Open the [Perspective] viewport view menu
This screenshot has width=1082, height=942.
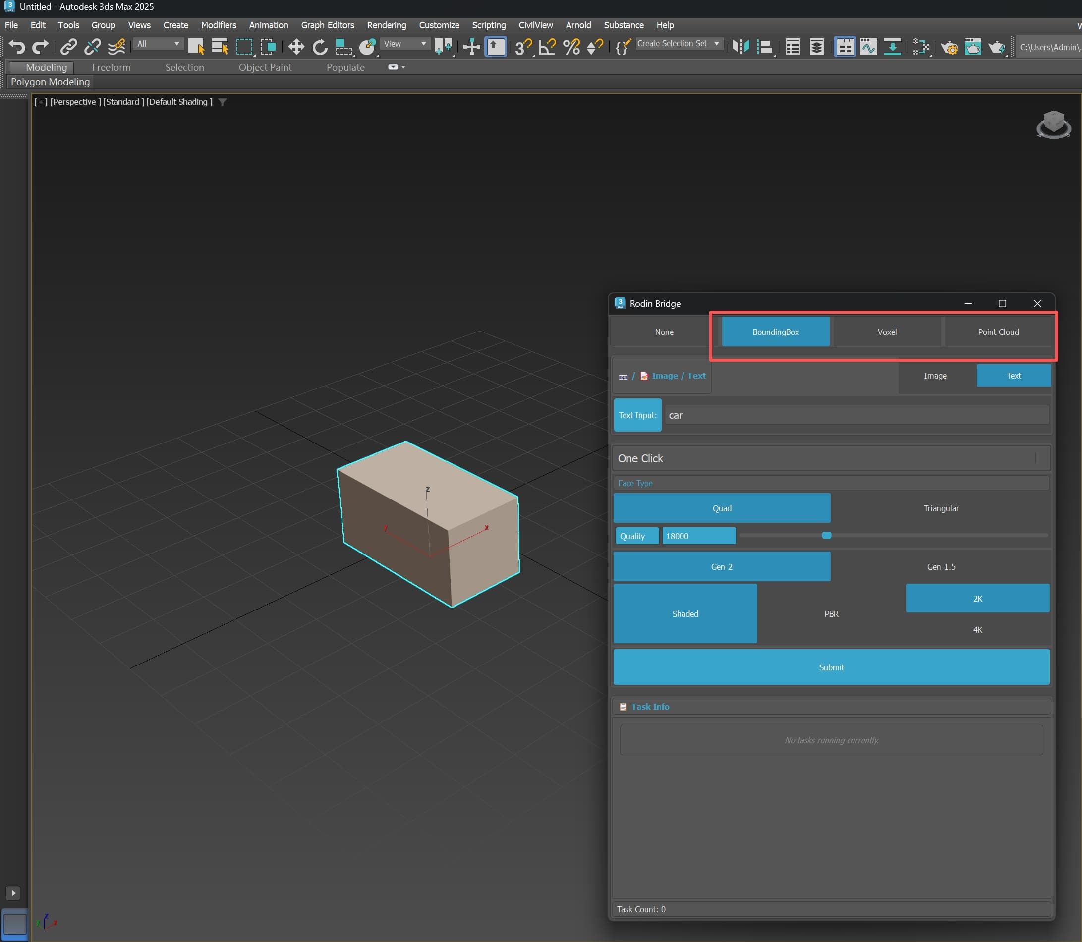[75, 102]
